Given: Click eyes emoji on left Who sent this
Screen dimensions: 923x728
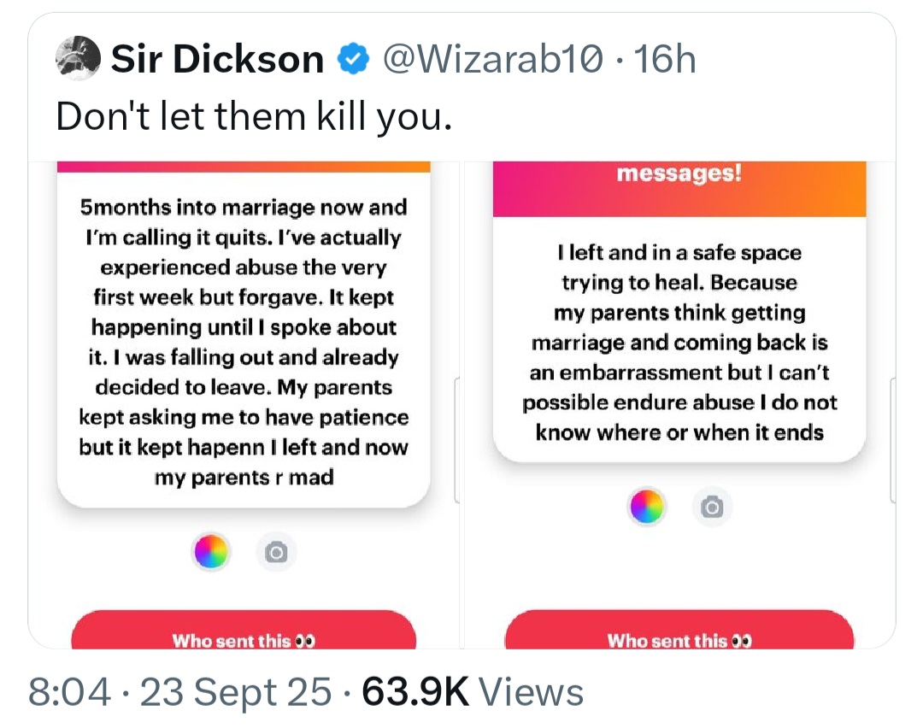Looking at the screenshot, I should [x=305, y=640].
